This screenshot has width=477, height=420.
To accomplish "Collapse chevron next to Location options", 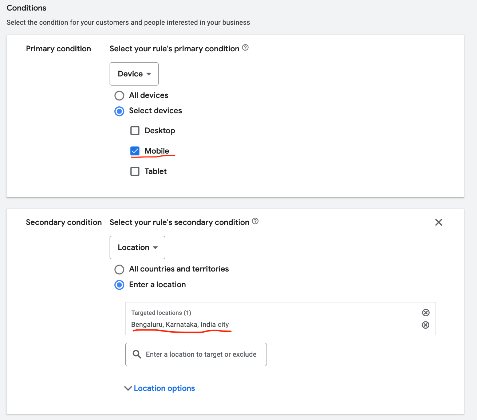I will [128, 388].
